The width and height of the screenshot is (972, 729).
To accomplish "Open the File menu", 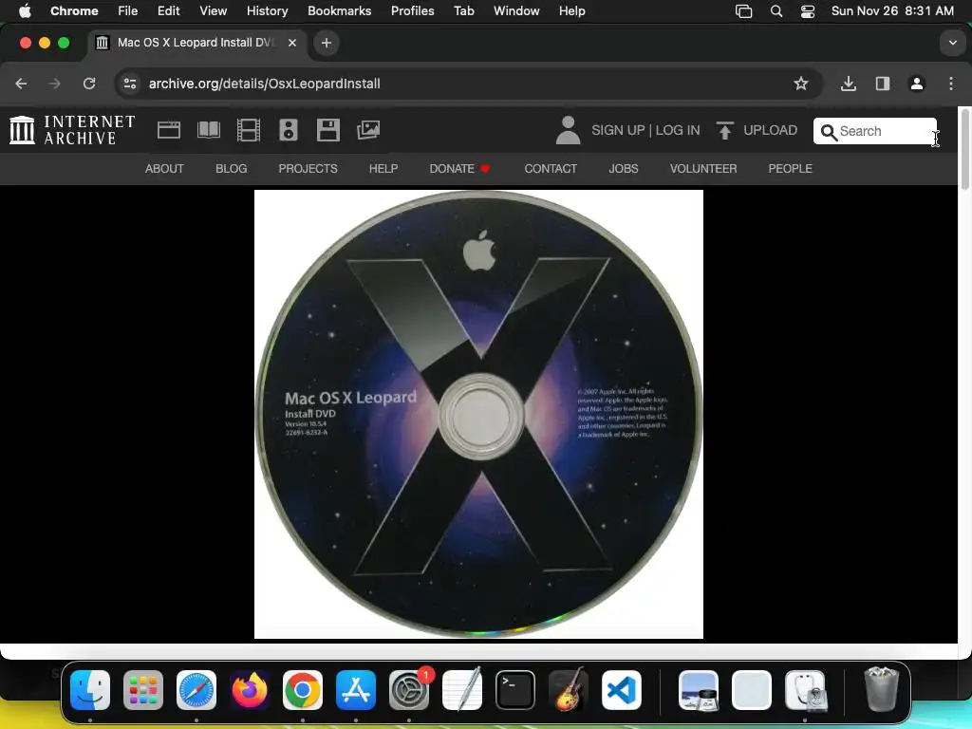I will [x=128, y=11].
